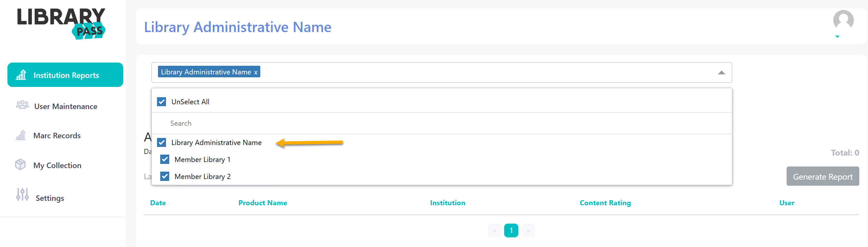Click the Generate Report button
This screenshot has height=247, width=868.
click(823, 176)
